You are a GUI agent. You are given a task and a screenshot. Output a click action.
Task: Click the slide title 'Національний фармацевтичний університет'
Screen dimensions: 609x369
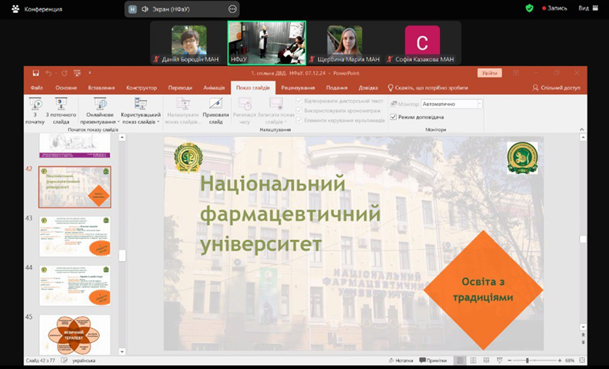point(290,214)
